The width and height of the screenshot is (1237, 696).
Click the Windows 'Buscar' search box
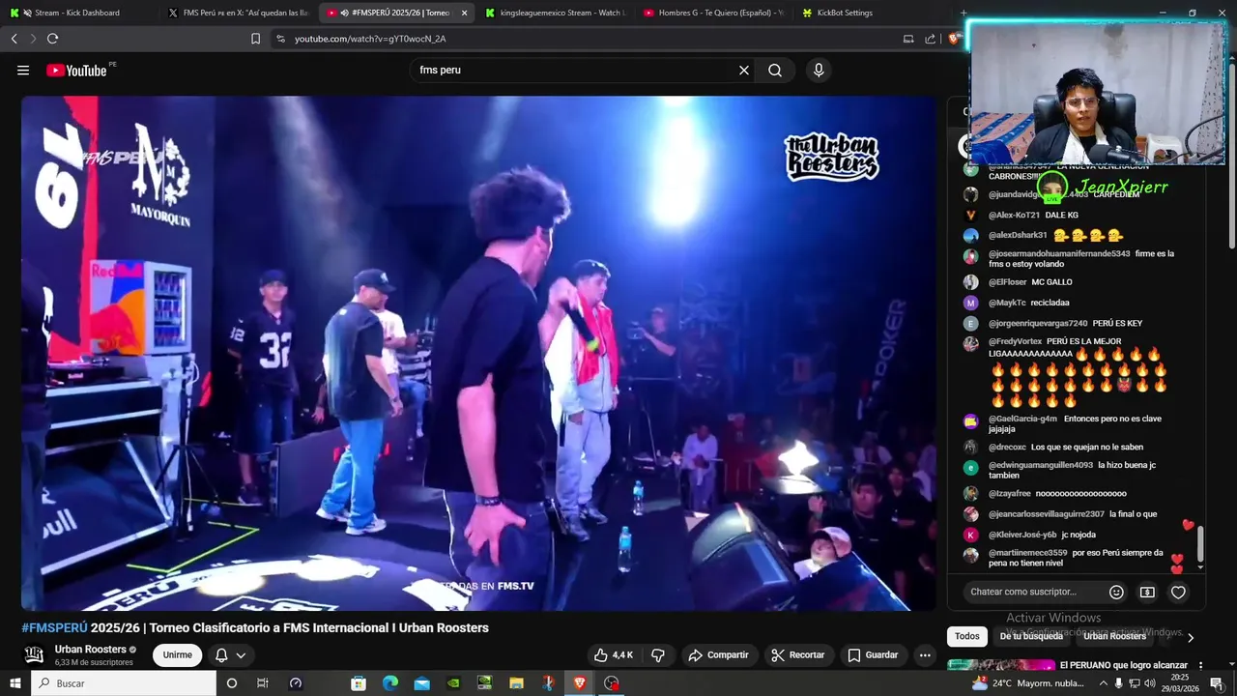pyautogui.click(x=123, y=682)
